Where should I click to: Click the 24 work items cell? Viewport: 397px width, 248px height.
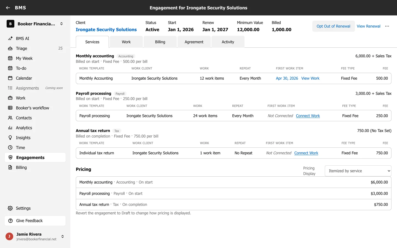tap(205, 116)
